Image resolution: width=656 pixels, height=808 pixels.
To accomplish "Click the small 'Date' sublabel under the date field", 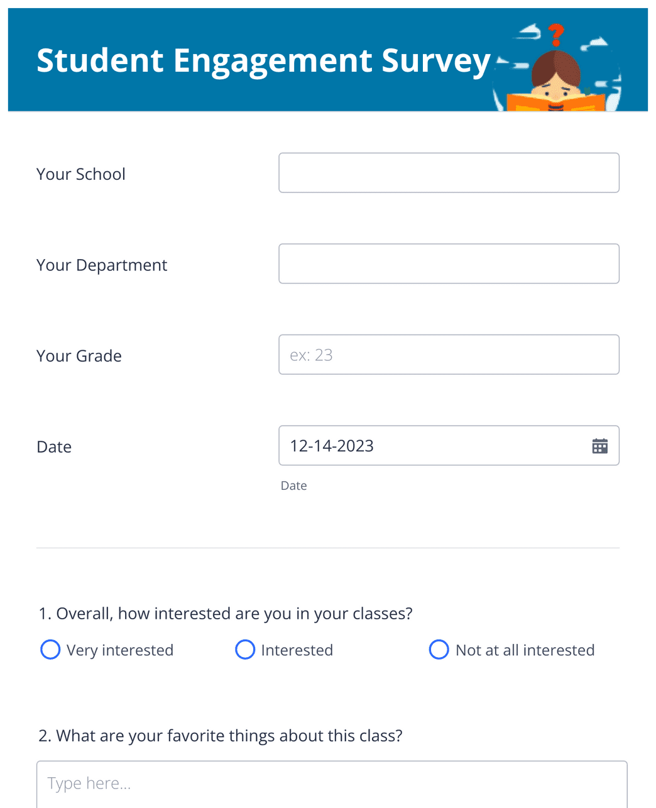I will pyautogui.click(x=293, y=485).
